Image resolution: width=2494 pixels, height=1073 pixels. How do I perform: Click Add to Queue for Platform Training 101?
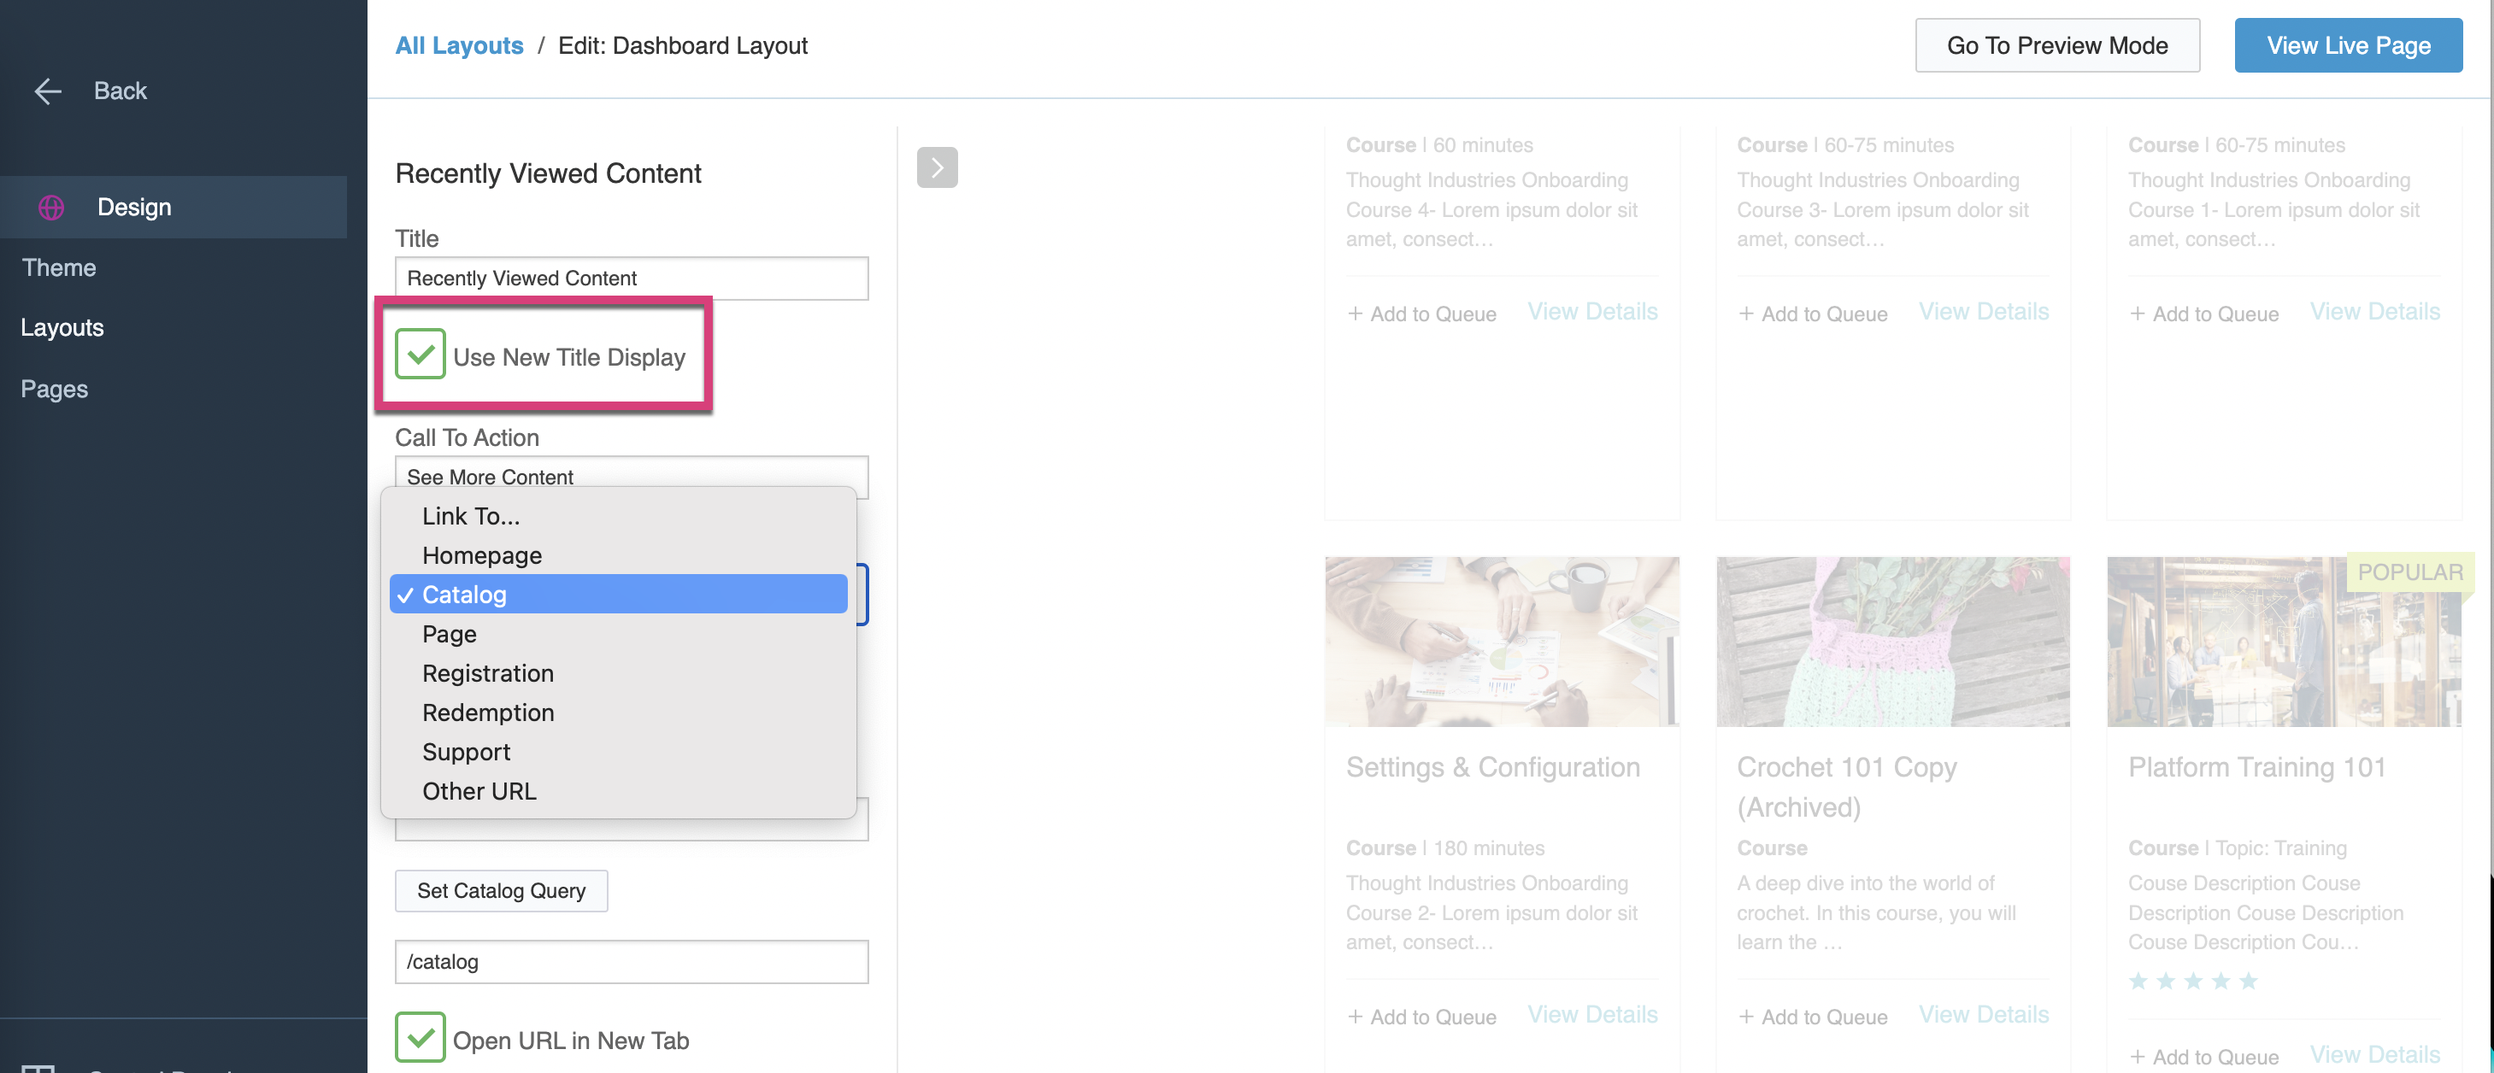pos(2205,1056)
